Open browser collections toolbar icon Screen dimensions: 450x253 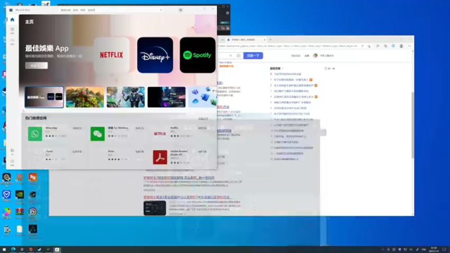click(x=385, y=46)
